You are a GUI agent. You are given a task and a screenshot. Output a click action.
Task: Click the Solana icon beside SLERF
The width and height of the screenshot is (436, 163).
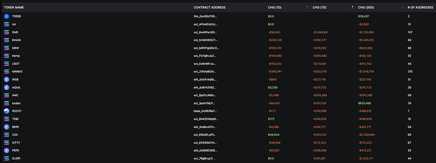click(x=7, y=158)
